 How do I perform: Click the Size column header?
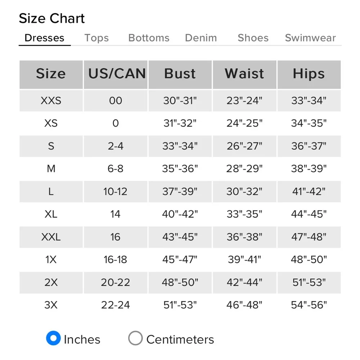point(51,74)
